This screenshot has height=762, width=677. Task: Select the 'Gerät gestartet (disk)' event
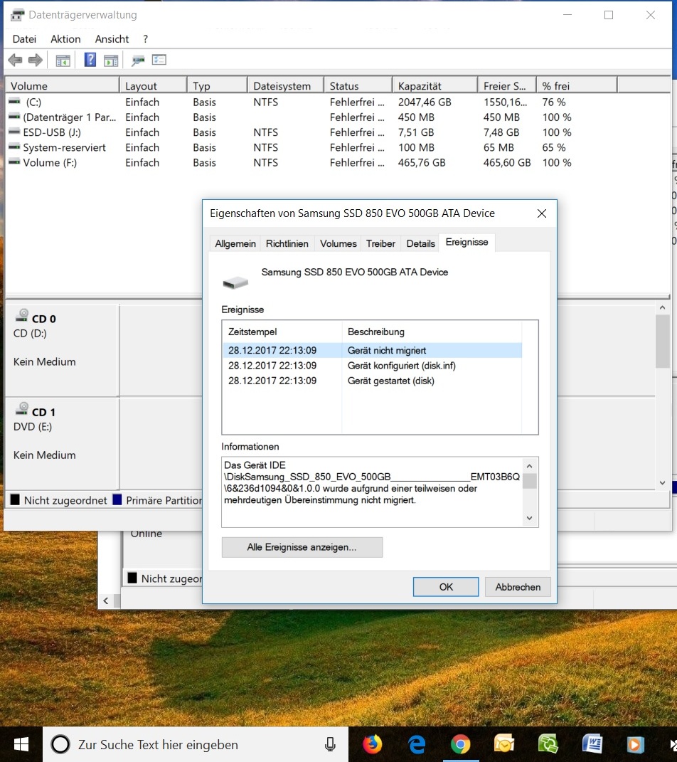pyautogui.click(x=373, y=381)
